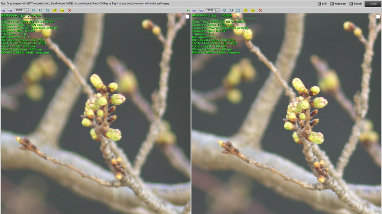This screenshot has width=382, height=214.
Task: Fit right image to its pane
Action: click(238, 10)
